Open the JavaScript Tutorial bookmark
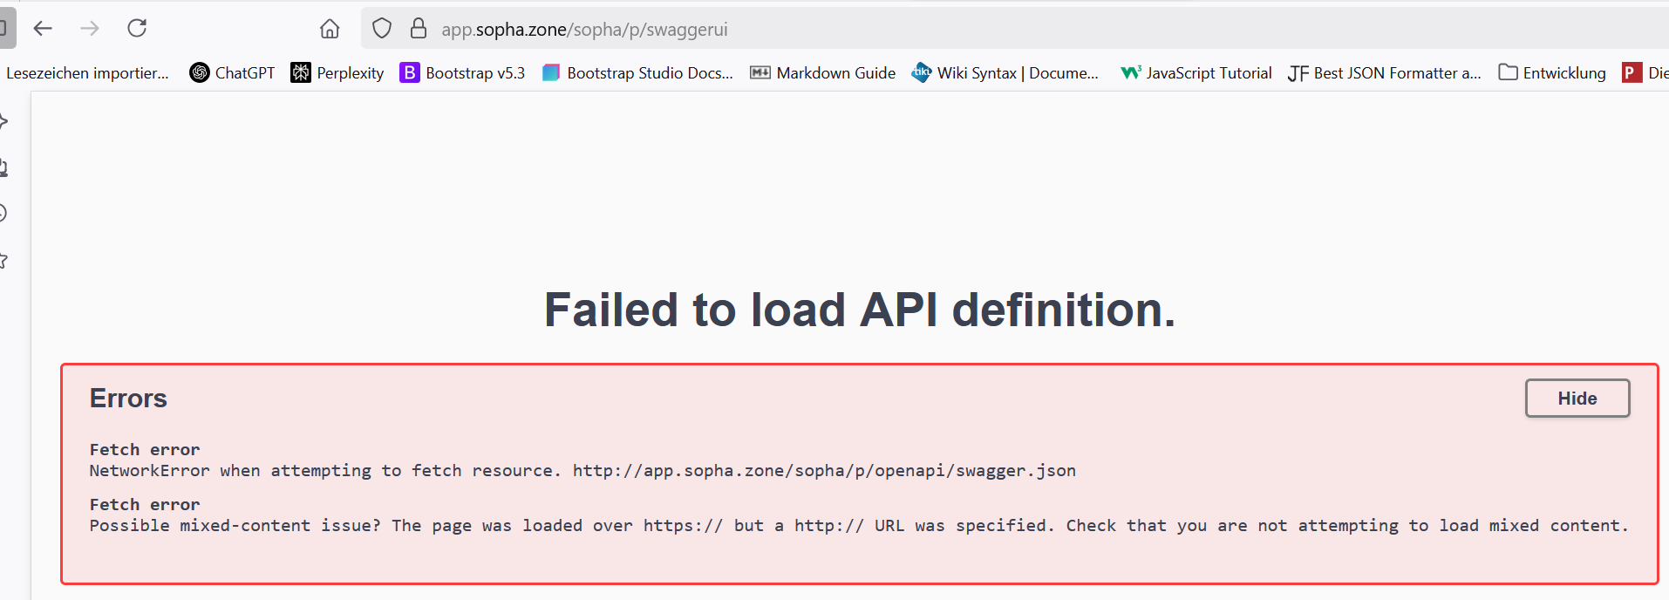Viewport: 1669px width, 600px height. (1196, 73)
